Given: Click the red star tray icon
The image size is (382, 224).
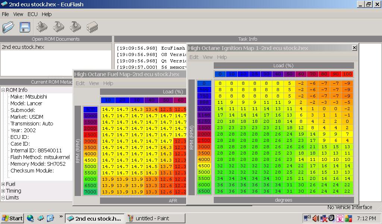Looking at the screenshot, I should click(x=324, y=218).
